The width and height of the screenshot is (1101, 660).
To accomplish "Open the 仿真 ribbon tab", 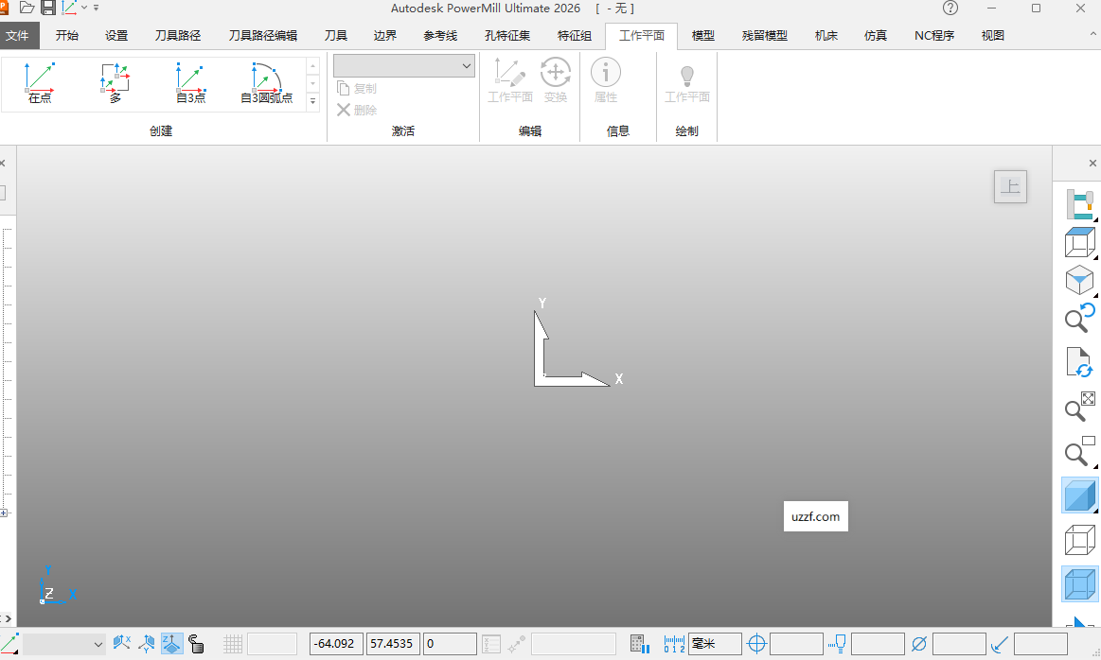I will tap(875, 35).
